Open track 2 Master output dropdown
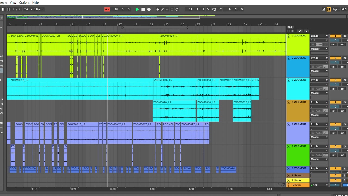The image size is (348, 196). 319,71
